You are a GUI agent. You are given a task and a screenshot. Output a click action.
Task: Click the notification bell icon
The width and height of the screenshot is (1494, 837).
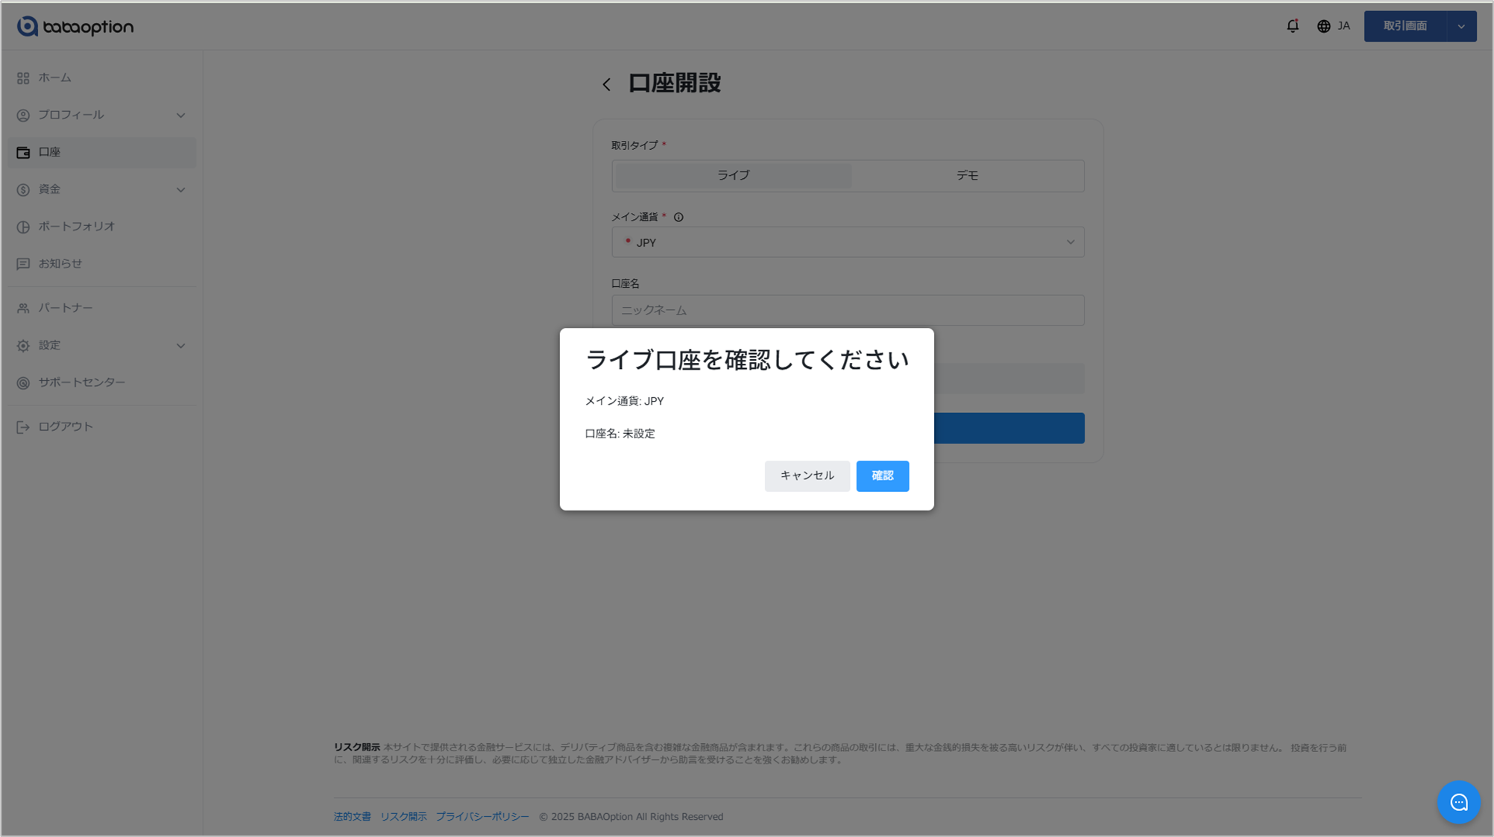click(x=1293, y=26)
